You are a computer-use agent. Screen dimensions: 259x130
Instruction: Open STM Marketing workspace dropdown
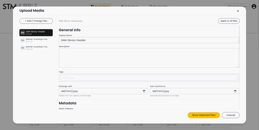point(237,6)
